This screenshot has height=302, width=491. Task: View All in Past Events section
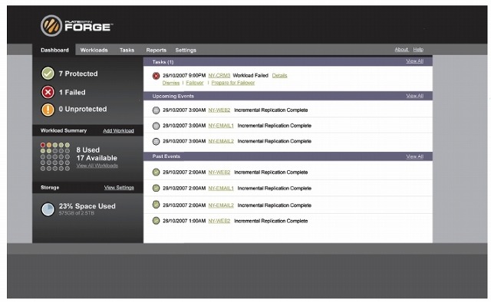click(414, 156)
